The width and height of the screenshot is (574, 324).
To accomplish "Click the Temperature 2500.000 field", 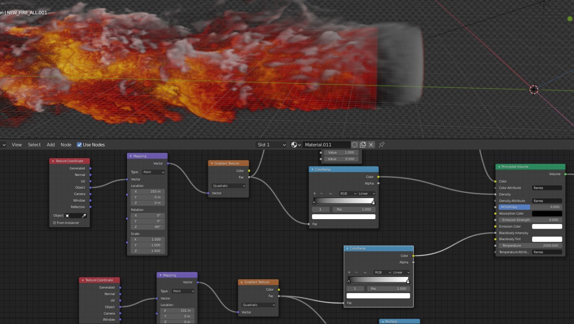I will [530, 246].
